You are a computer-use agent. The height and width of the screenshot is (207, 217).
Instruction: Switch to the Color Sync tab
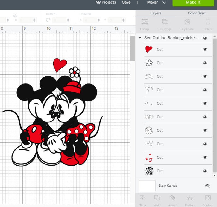click(197, 13)
